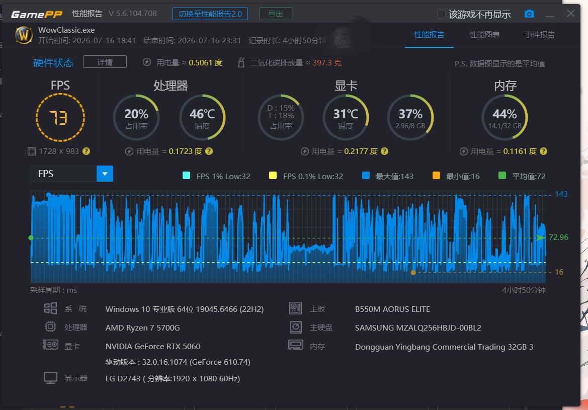588x410 pixels.
Task: Click the orange minimum point marker on chart
Action: coord(413,273)
